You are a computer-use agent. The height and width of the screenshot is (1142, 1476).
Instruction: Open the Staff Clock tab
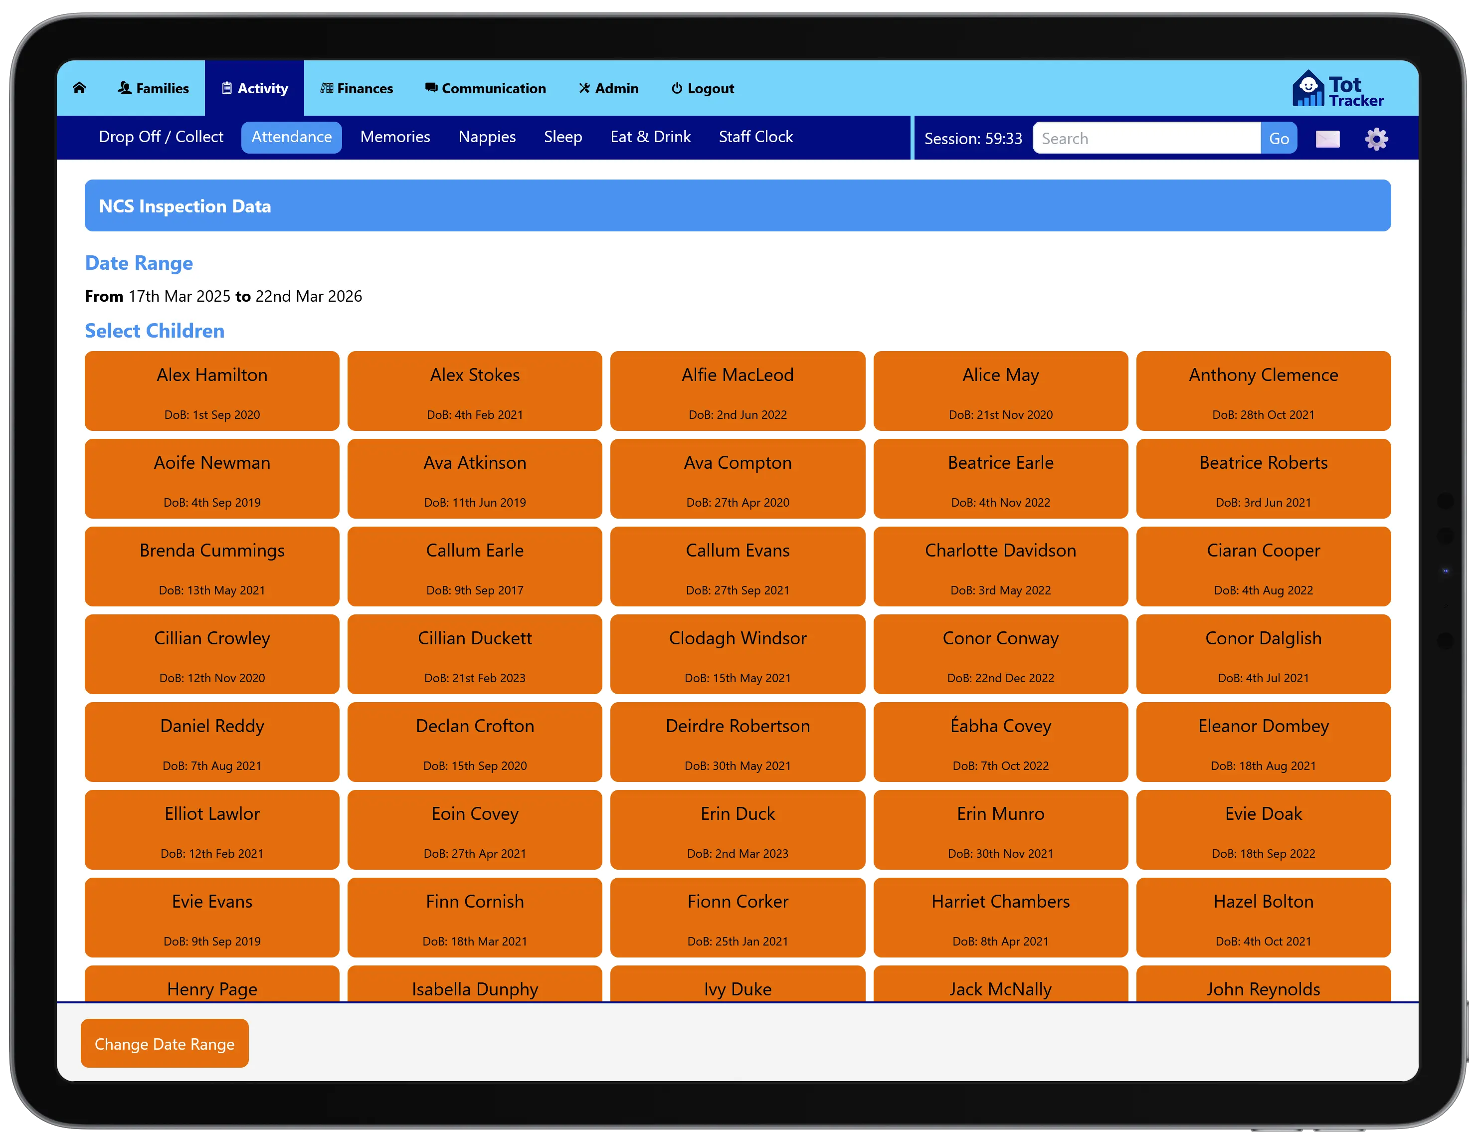click(755, 137)
